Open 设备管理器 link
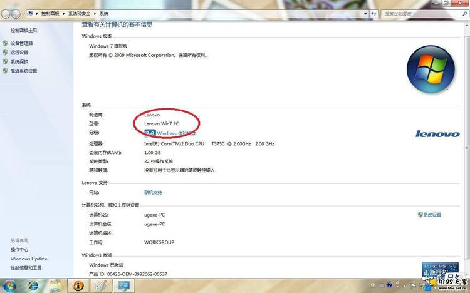 [x=21, y=43]
